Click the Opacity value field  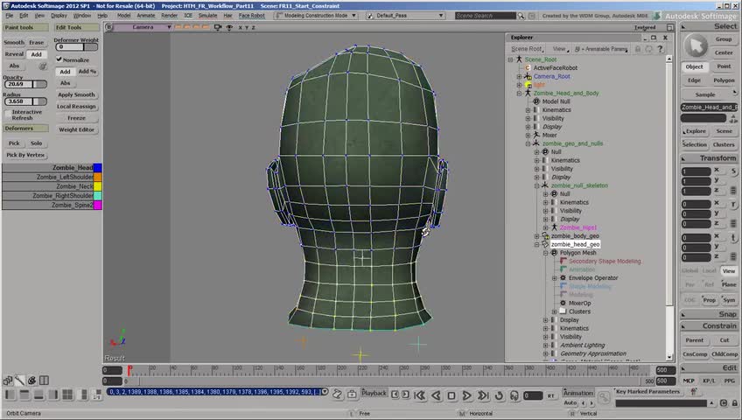[x=19, y=84]
